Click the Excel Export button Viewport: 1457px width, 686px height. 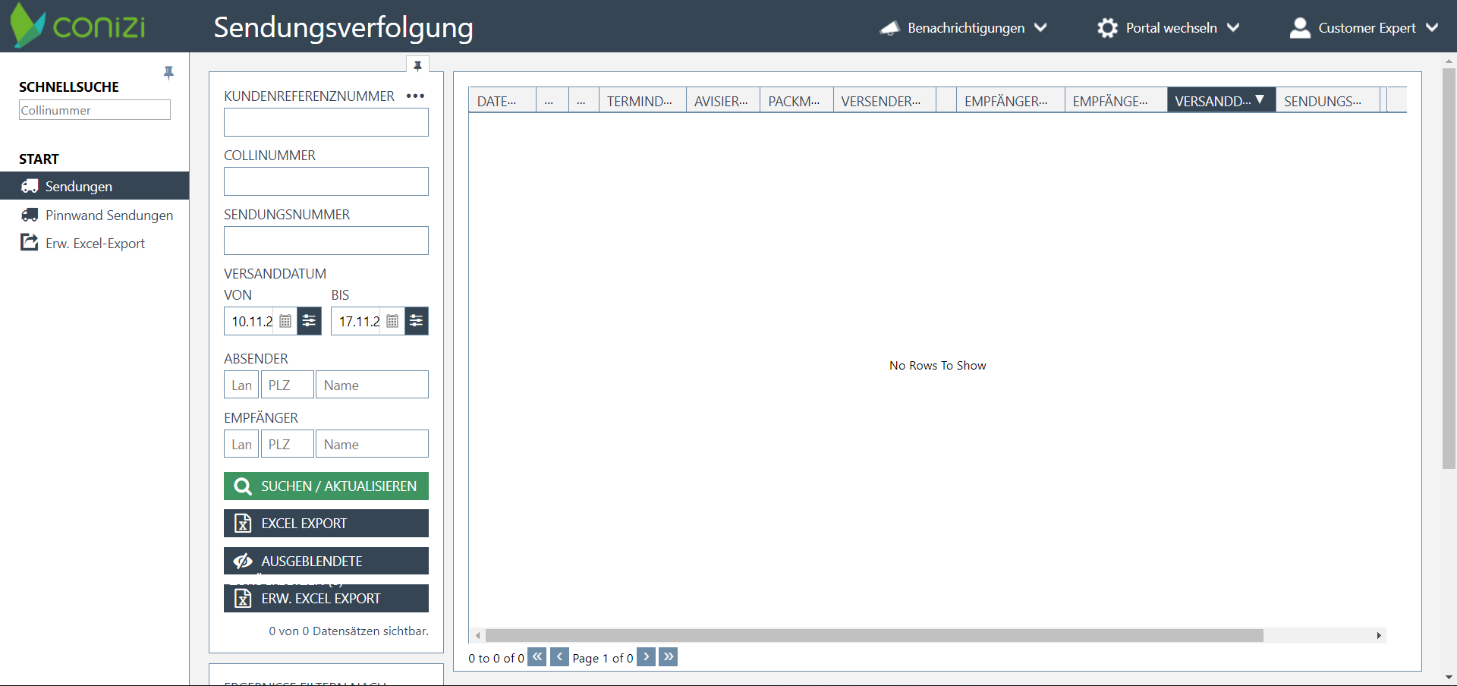point(326,524)
